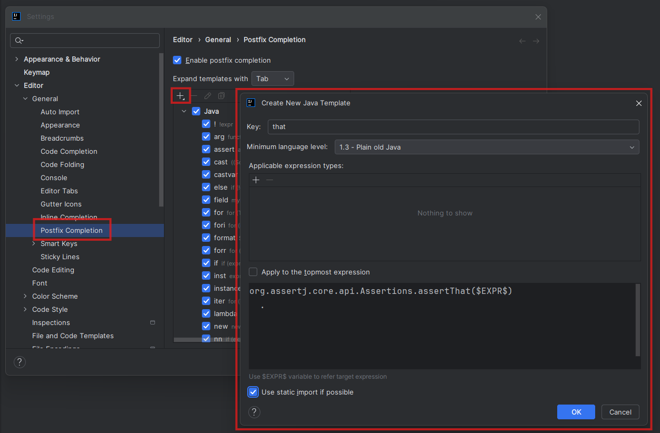Click the remove expression type minus icon

coord(270,180)
